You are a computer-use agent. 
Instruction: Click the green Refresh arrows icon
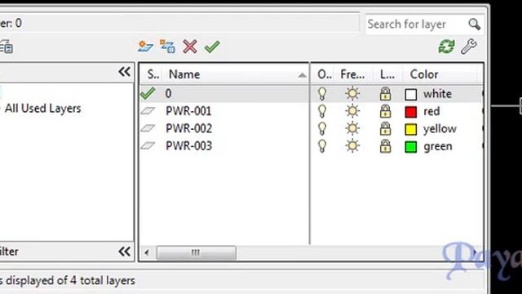(446, 47)
